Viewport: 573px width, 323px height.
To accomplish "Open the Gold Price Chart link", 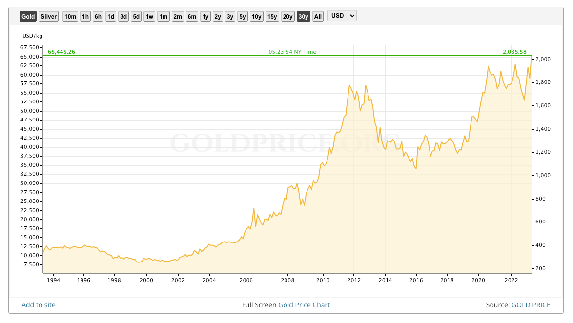I will pyautogui.click(x=304, y=305).
